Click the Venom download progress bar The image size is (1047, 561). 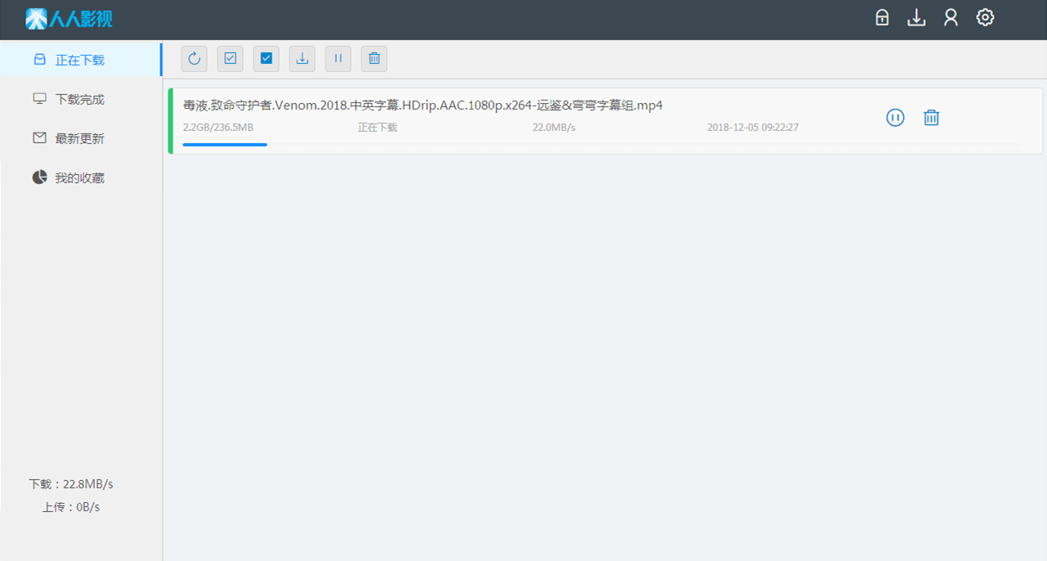[x=601, y=145]
